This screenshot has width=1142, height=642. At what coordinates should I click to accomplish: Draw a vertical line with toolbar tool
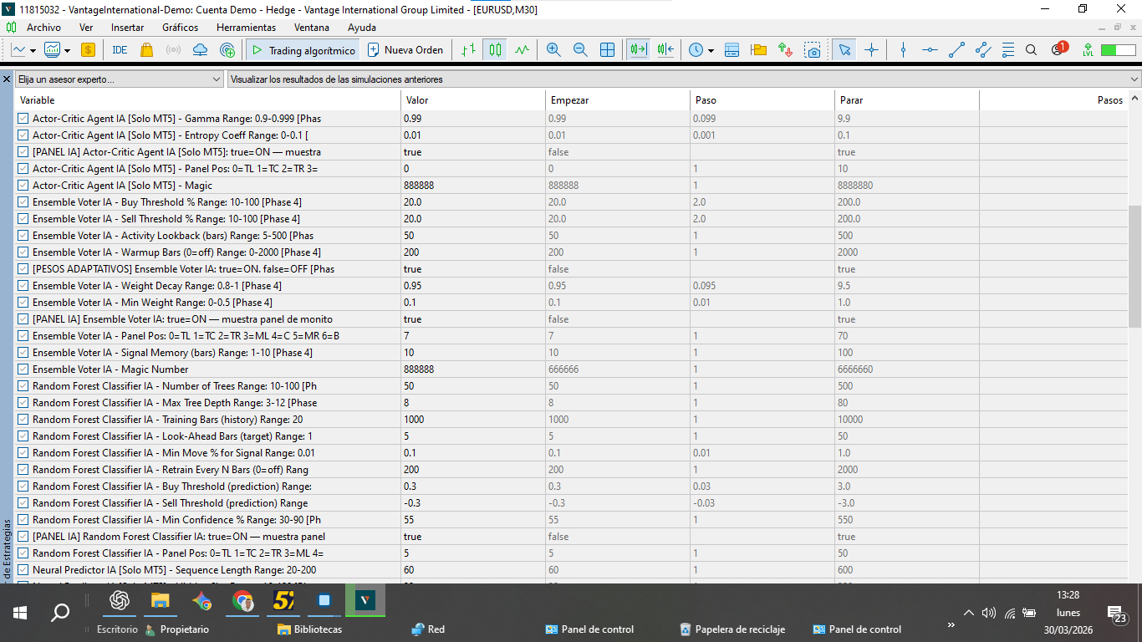[903, 50]
